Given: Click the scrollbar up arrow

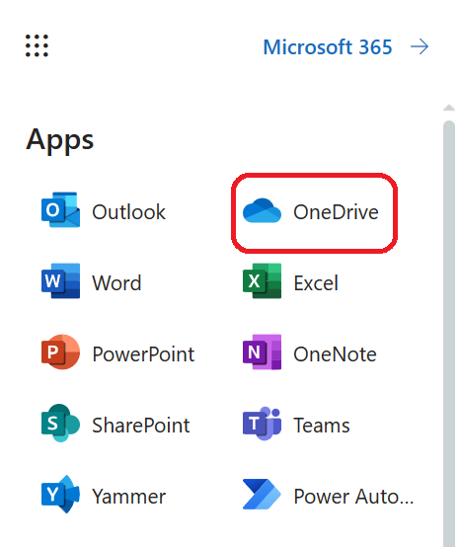Looking at the screenshot, I should (449, 108).
